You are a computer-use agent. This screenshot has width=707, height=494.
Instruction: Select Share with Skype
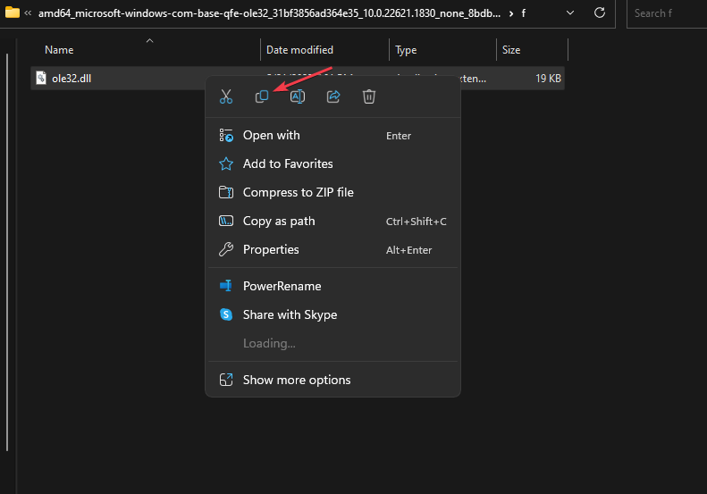(290, 315)
